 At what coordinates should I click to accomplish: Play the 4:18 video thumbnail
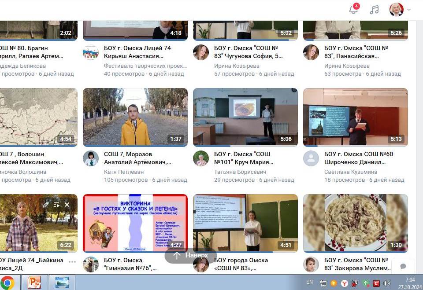(135, 30)
